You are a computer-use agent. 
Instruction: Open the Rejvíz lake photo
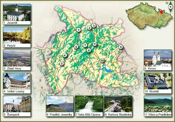point(17,35)
